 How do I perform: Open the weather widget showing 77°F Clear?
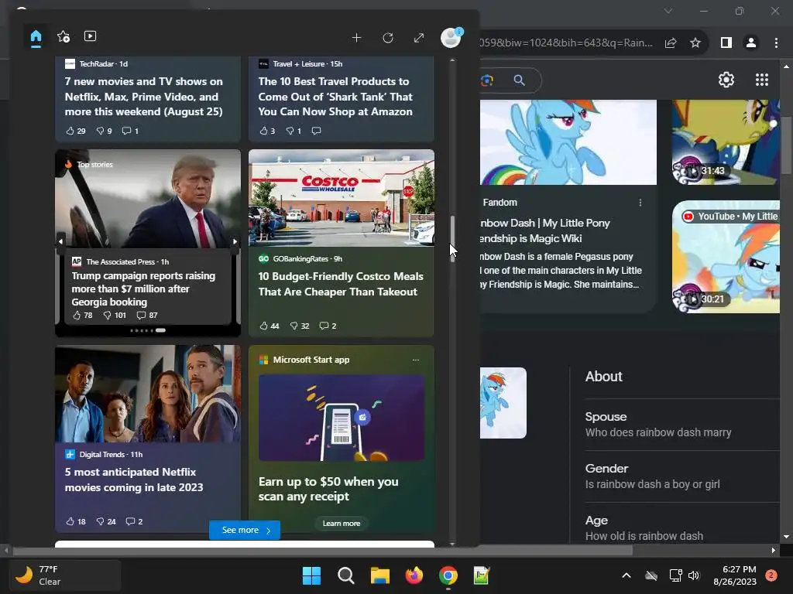(65, 575)
